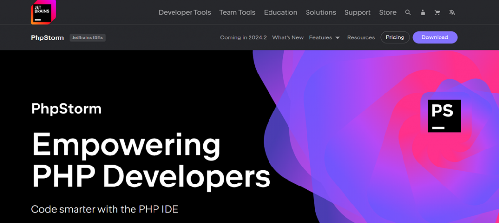This screenshot has height=223, width=499.
Task: Open the Store menu
Action: (387, 12)
